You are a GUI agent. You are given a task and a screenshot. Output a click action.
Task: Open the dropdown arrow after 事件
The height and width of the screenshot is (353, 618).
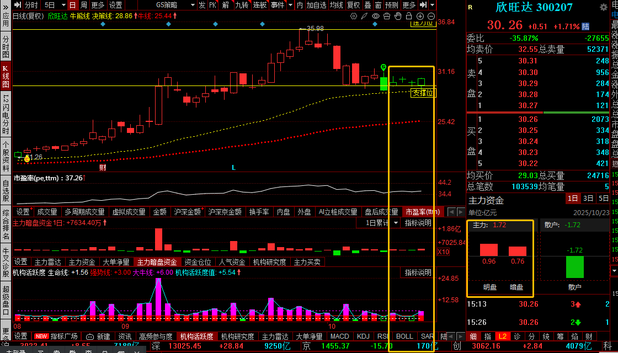(x=291, y=5)
